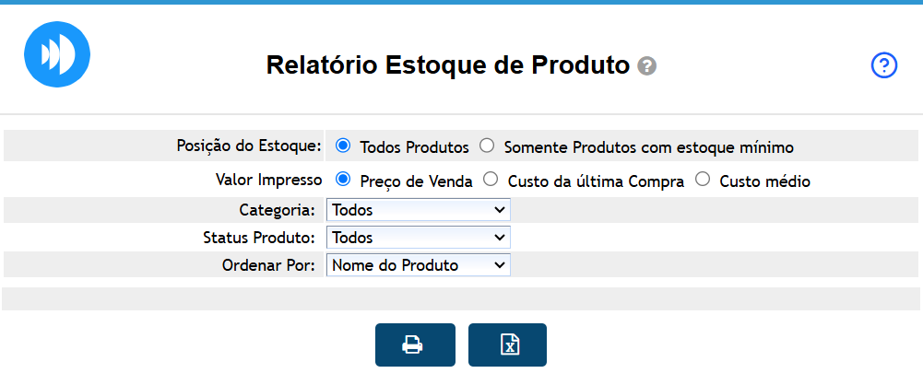
Task: Export report to Excel spreadsheet
Action: click(507, 345)
